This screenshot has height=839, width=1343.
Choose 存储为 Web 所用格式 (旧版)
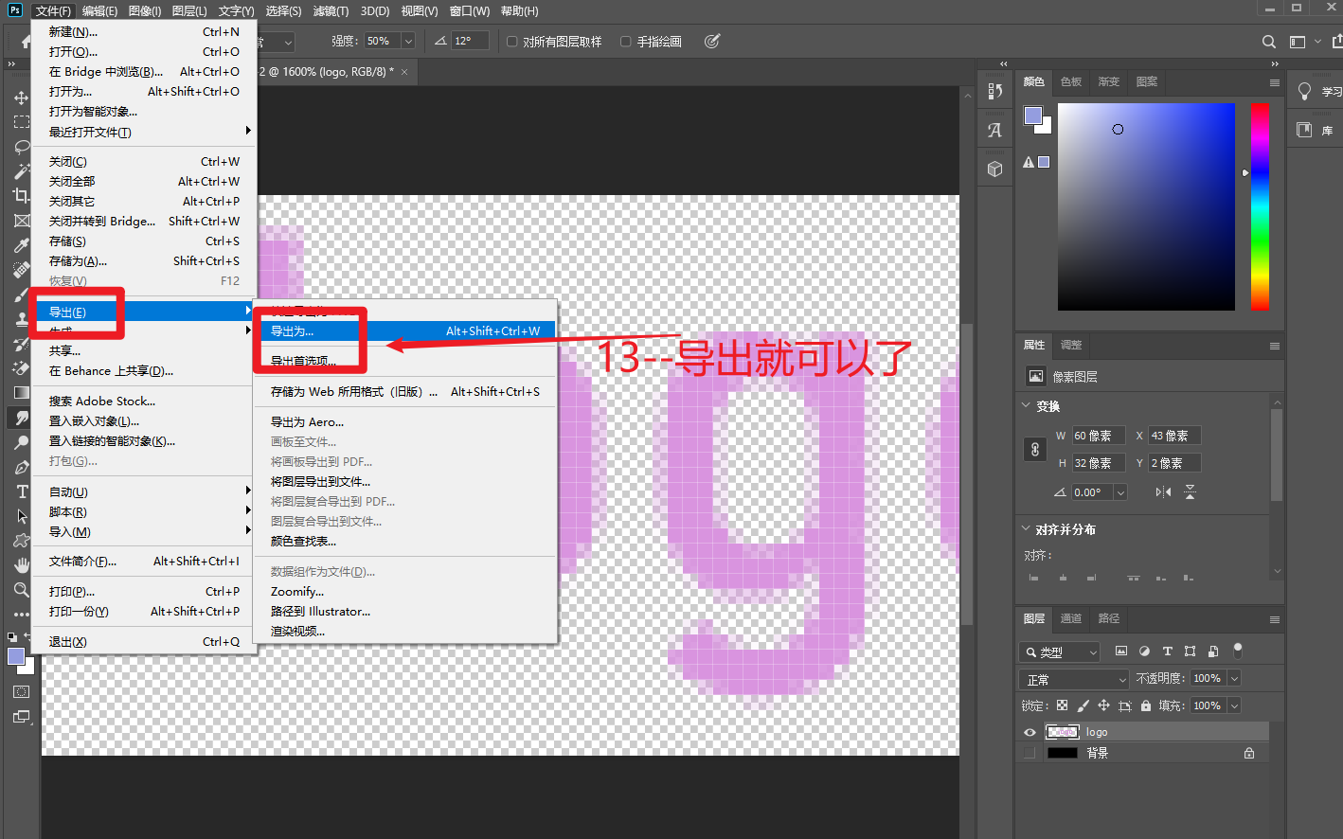[404, 391]
